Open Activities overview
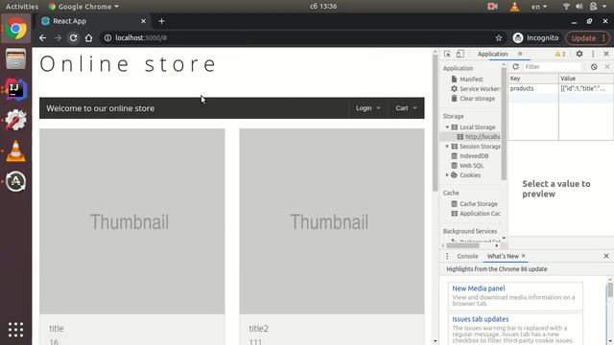The width and height of the screenshot is (614, 345). (x=22, y=7)
